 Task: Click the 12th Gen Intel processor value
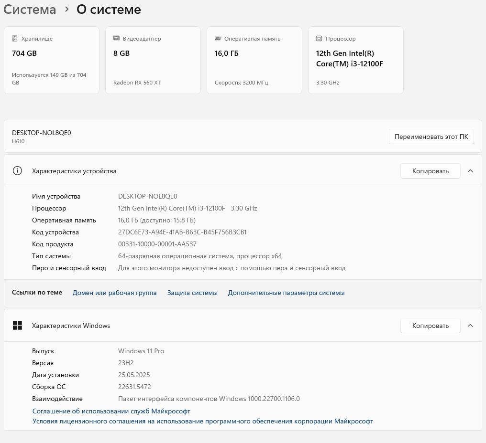pos(188,208)
